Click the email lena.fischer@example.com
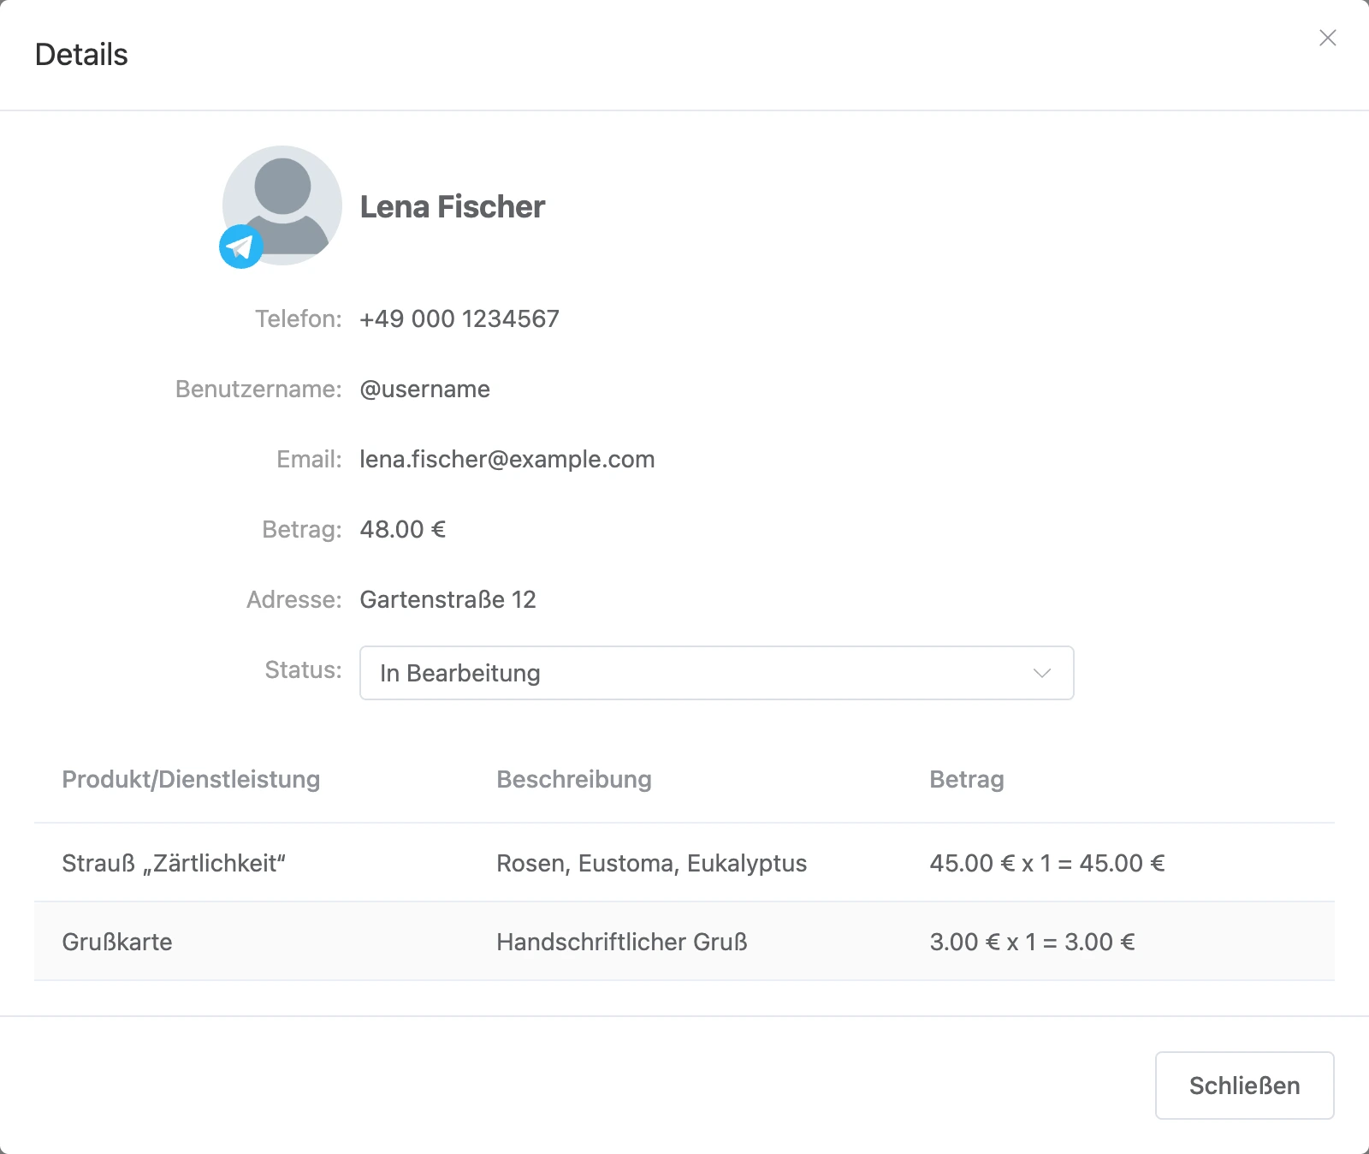 pos(507,460)
